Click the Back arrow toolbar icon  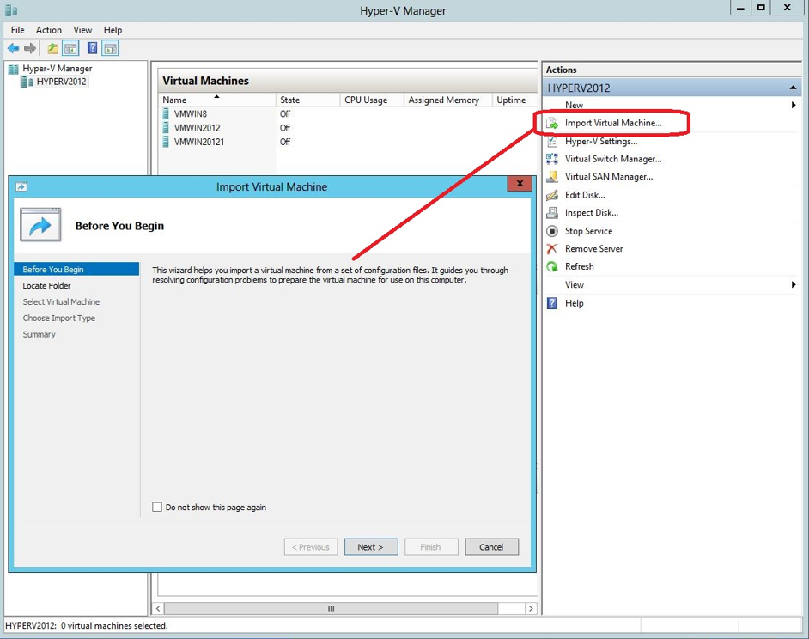13,49
